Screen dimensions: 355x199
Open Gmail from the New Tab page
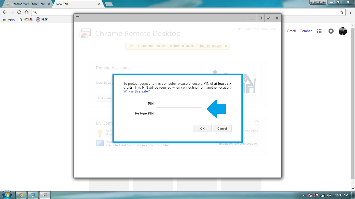(291, 31)
